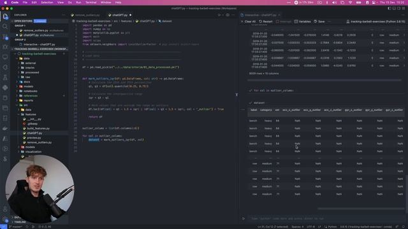Click the run cell arrow beside interactive input
The image size is (408, 229).
point(244,218)
